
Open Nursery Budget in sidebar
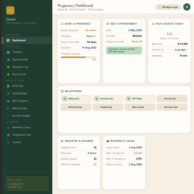(x=27, y=116)
